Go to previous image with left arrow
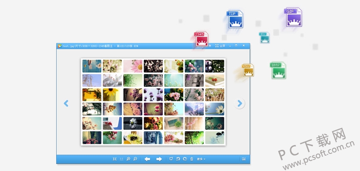The image size is (360, 171). (148, 159)
